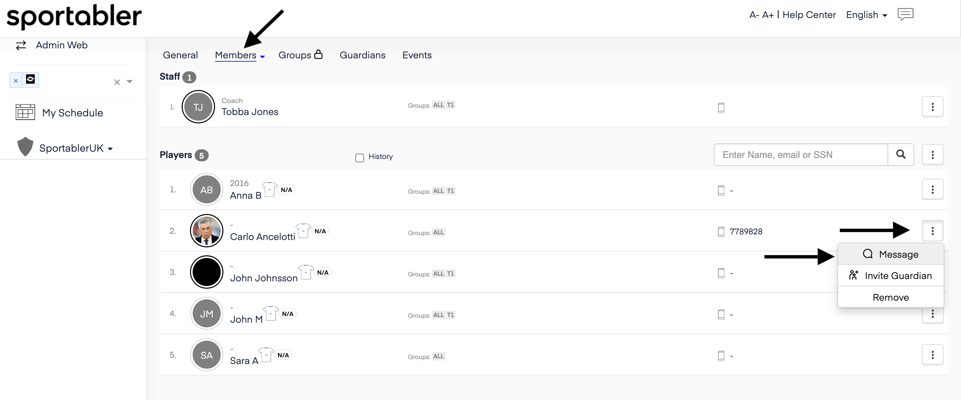The image size is (961, 400).
Task: Click the Admin Web switch arrows icon
Action: point(21,45)
